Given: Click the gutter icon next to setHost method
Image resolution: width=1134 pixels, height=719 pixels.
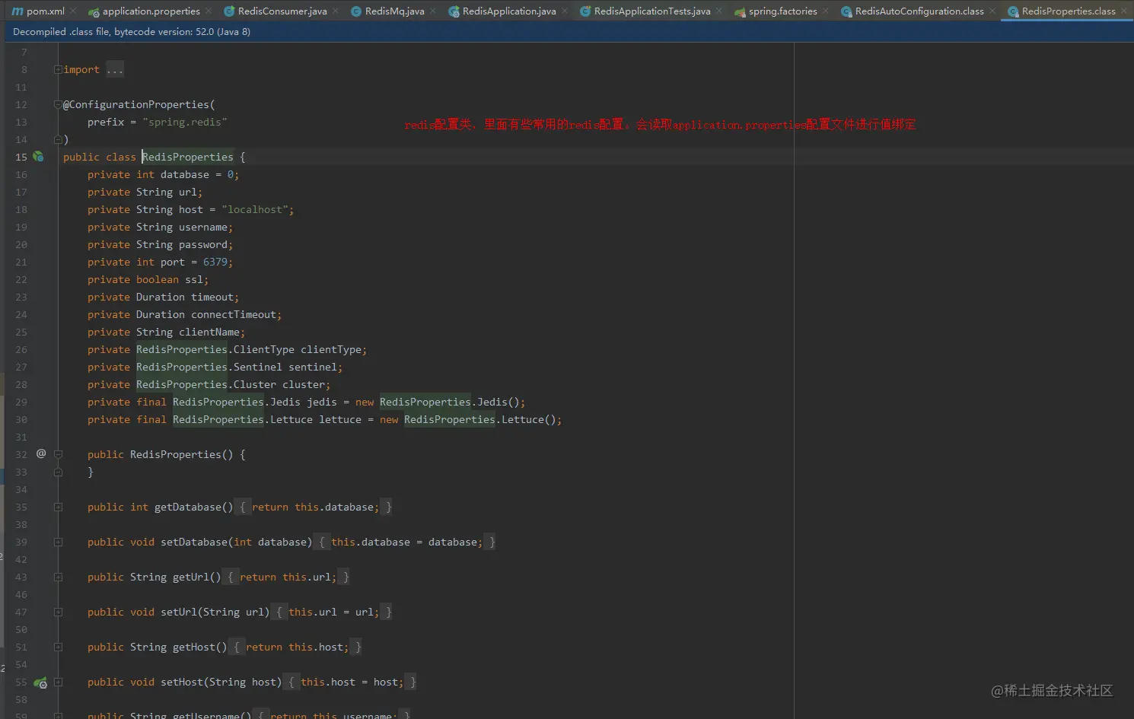Looking at the screenshot, I should click(40, 682).
